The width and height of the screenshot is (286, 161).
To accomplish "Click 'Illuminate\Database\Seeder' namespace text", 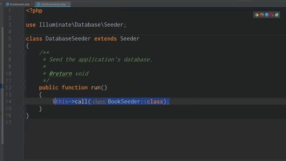I will [81, 25].
